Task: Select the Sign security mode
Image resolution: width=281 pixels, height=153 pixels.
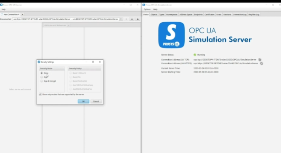Action: click(42, 77)
